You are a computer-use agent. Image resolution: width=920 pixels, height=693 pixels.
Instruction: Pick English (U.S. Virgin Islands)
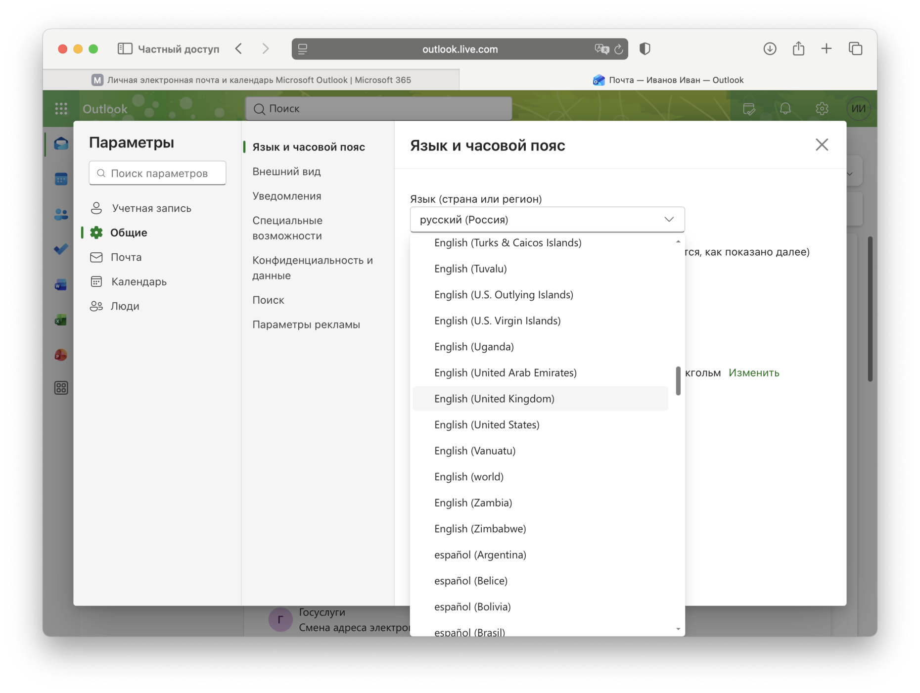point(541,321)
